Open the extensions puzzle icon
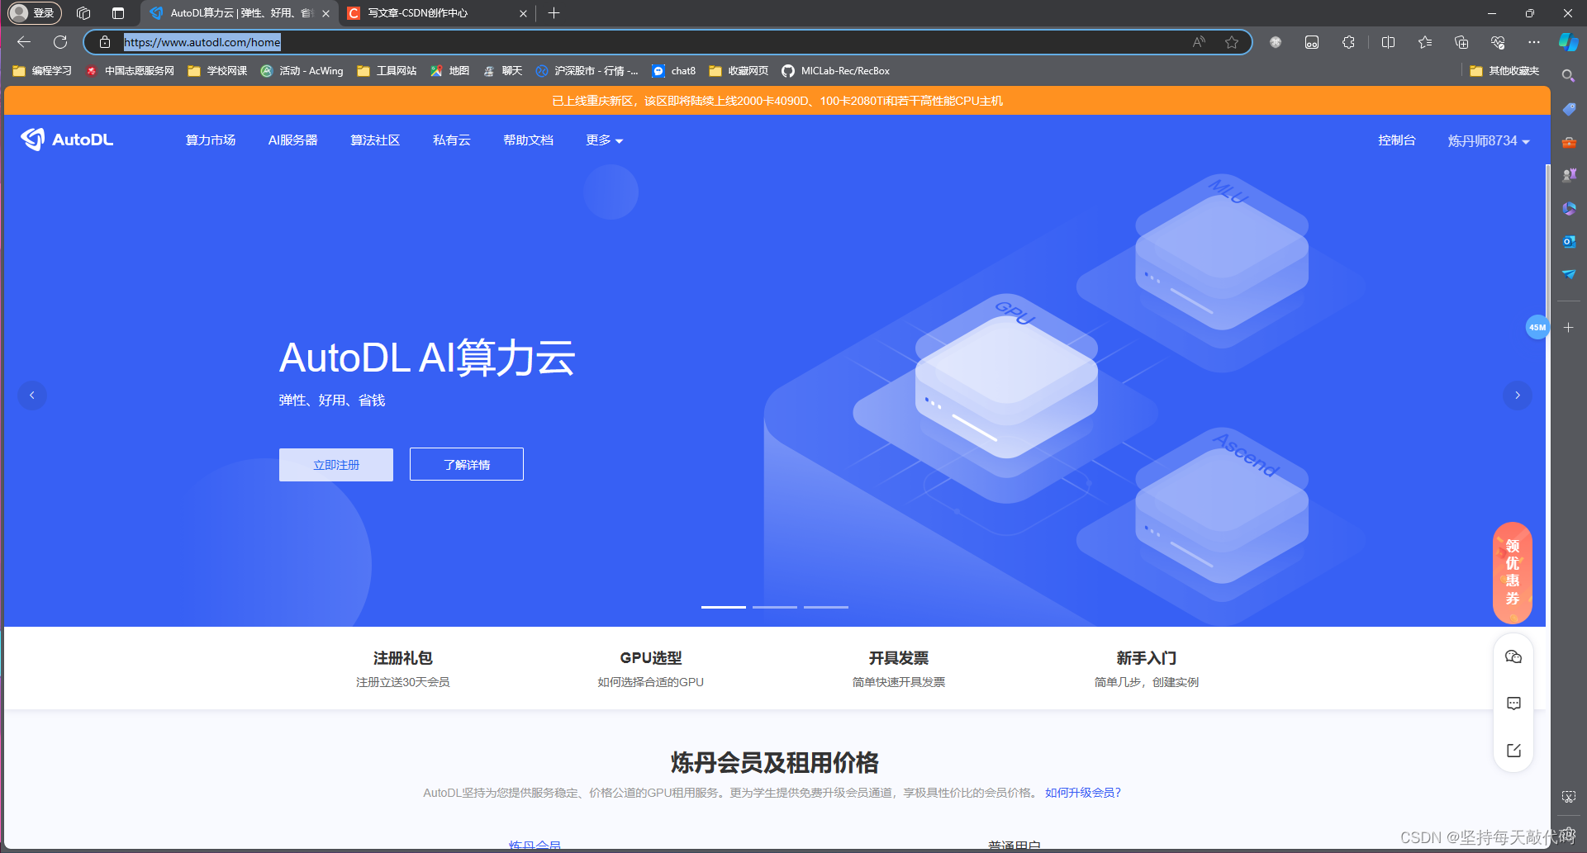Screen dimensions: 1587x853 click(1348, 42)
